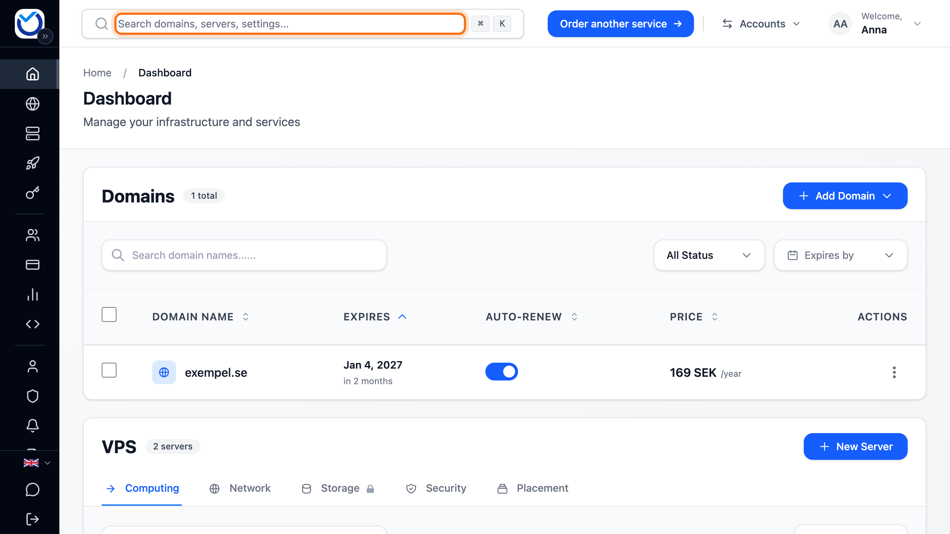Screen dimensions: 950x534
Task: Open the Home icon in sidebar
Action: 33,74
